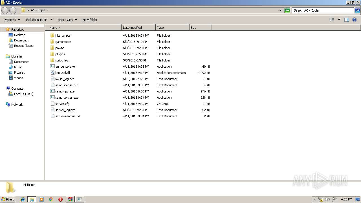Expand the root breadcrumb arrow before AC - Copia

(28, 10)
